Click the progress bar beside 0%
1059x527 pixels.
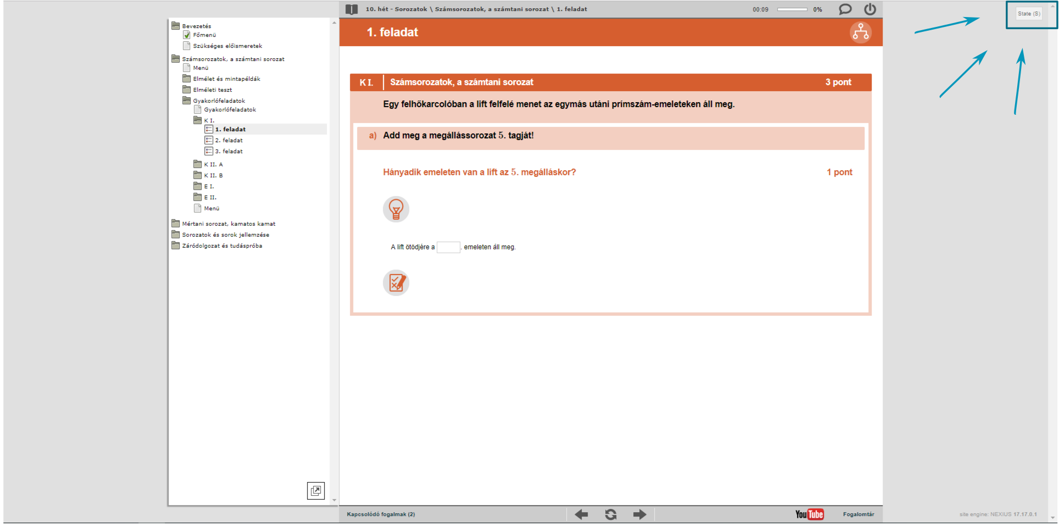click(792, 9)
